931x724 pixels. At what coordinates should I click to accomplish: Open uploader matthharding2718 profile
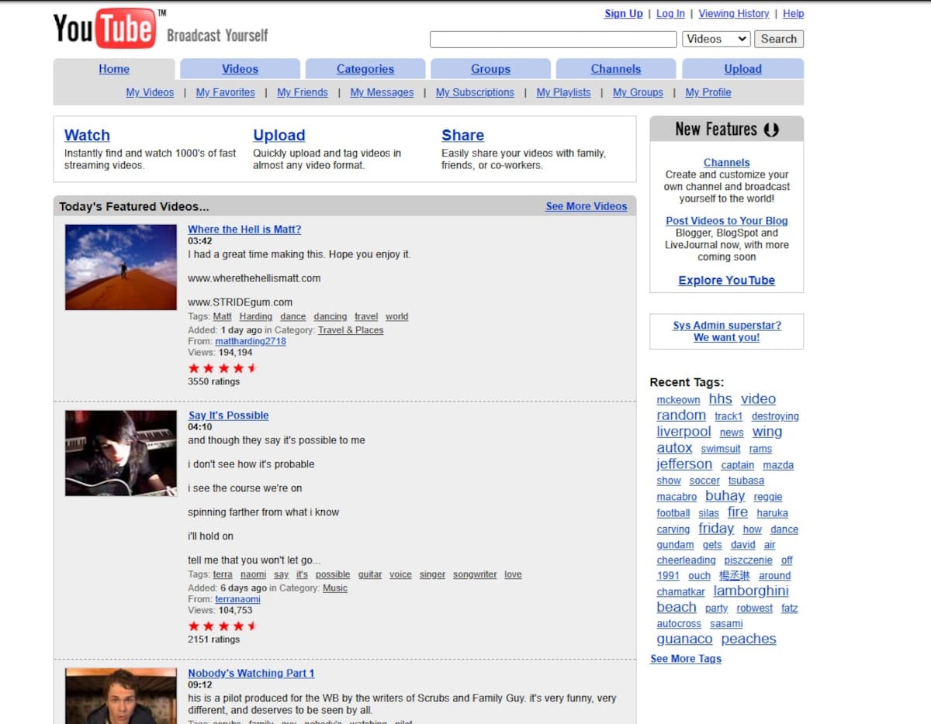click(x=251, y=341)
